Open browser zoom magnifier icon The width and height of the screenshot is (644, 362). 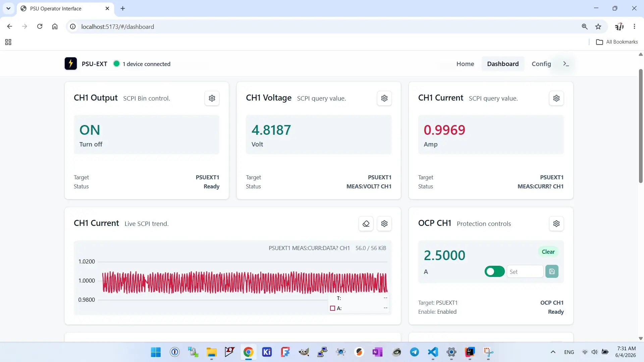tap(585, 26)
